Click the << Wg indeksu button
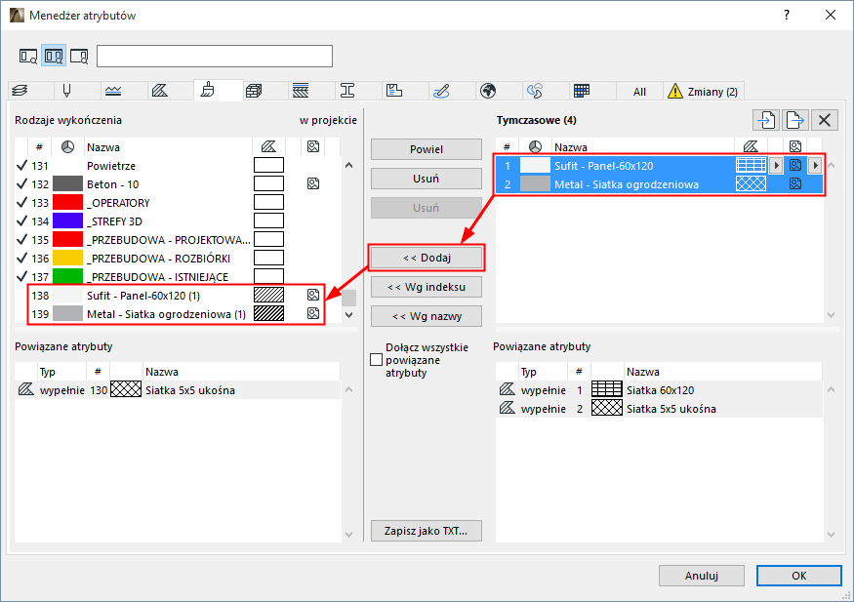This screenshot has height=602, width=854. click(427, 287)
